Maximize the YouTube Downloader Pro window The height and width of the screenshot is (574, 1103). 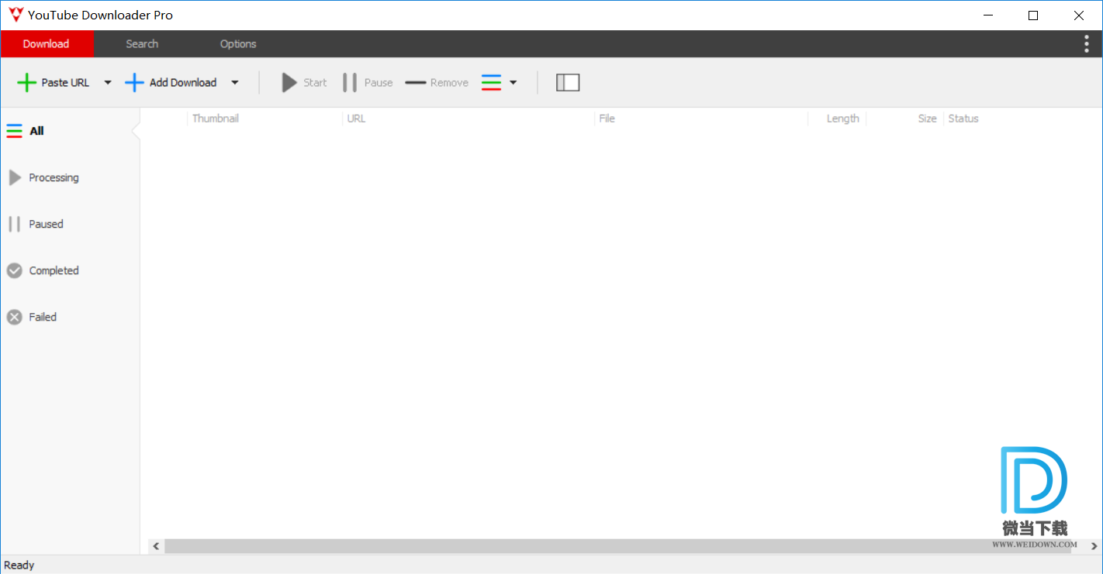pyautogui.click(x=1033, y=15)
